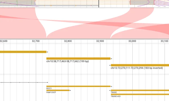Click the 33,000 ruler coordinate
This screenshot has width=169, height=101.
132,41
